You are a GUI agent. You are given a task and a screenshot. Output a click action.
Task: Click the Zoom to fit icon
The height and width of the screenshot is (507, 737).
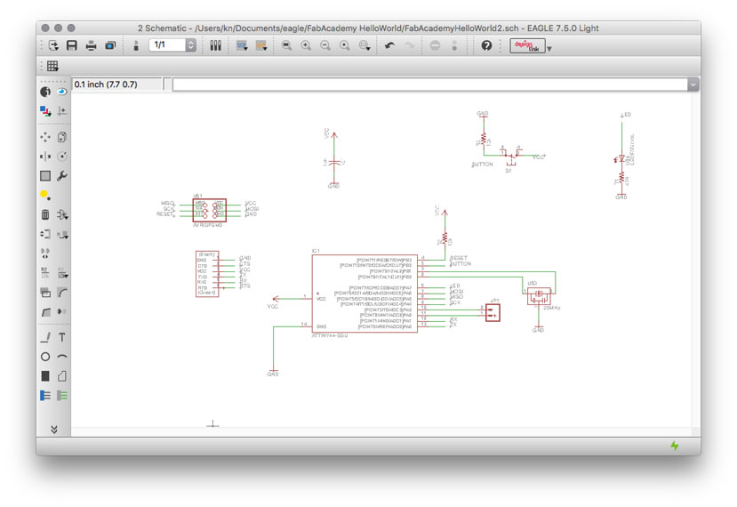286,45
